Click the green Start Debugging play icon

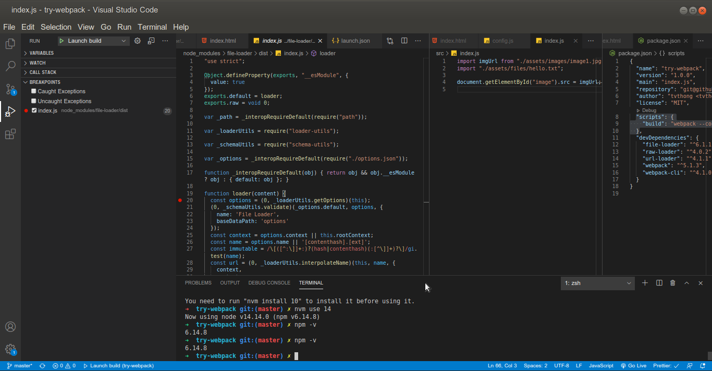(62, 41)
